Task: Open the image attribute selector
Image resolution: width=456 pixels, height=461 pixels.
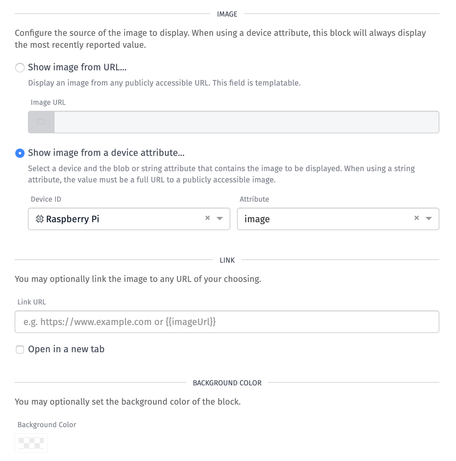Action: pos(338,219)
